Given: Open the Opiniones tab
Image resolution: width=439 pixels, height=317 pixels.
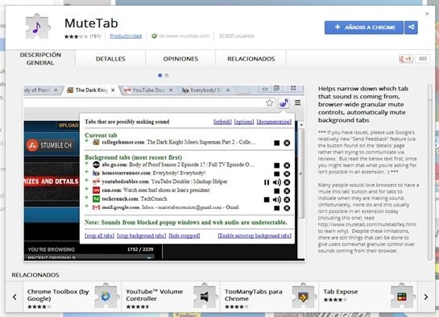Looking at the screenshot, I should click(x=180, y=59).
